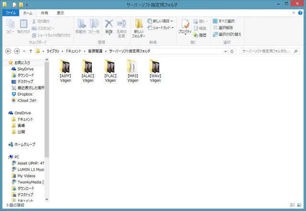Go up one folder level arrow
The image size is (306, 211).
point(31,51)
